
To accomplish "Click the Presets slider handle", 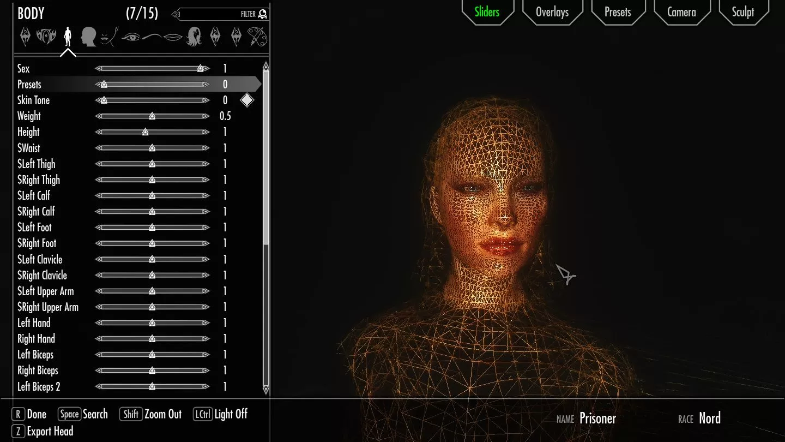I will click(104, 85).
